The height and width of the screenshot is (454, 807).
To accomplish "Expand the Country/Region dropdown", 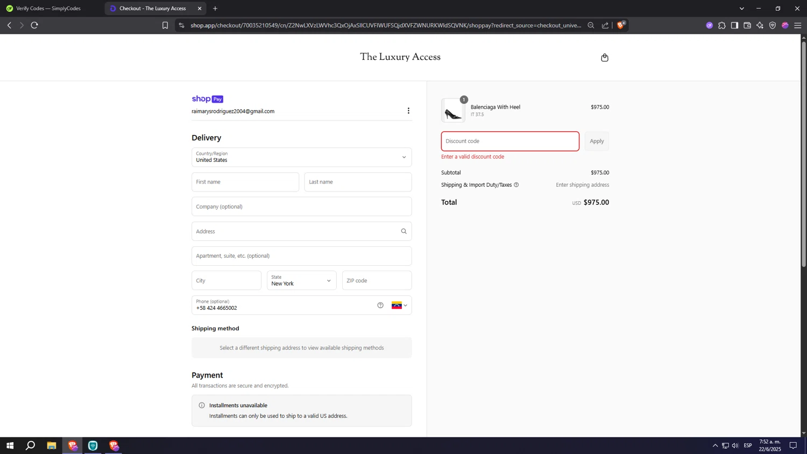I will [x=302, y=157].
